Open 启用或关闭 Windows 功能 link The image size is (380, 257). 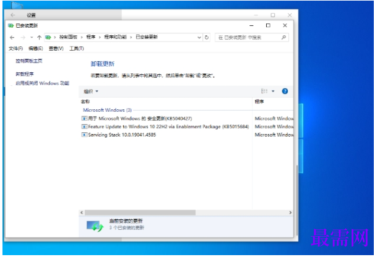pos(43,83)
